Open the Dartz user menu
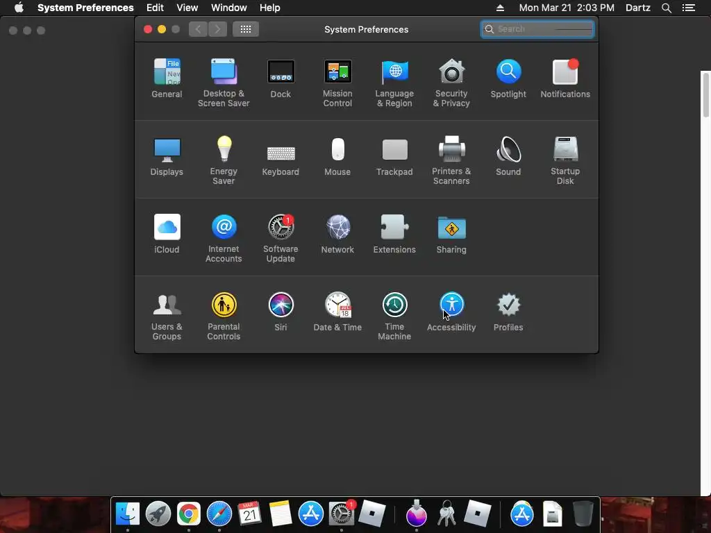711x533 pixels. point(638,8)
